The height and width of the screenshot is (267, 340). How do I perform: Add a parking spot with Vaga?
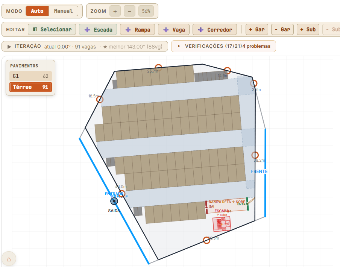click(x=174, y=30)
